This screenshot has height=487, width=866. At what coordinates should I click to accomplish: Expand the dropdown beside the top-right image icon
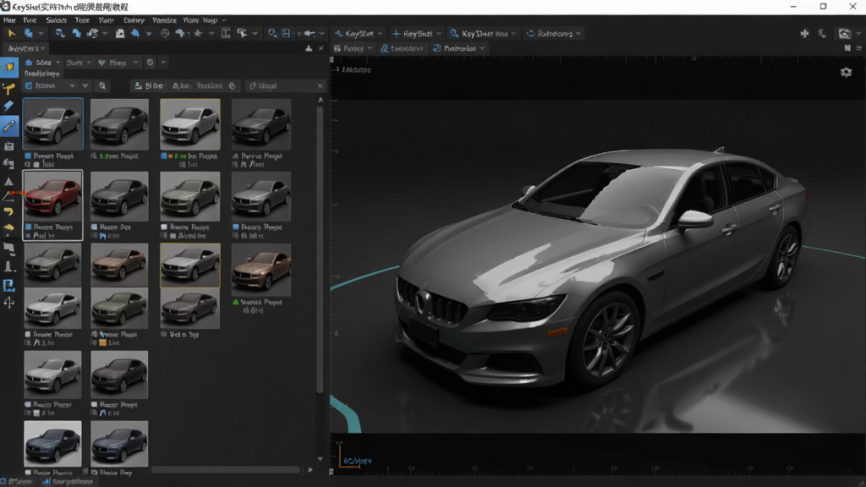pos(858,34)
